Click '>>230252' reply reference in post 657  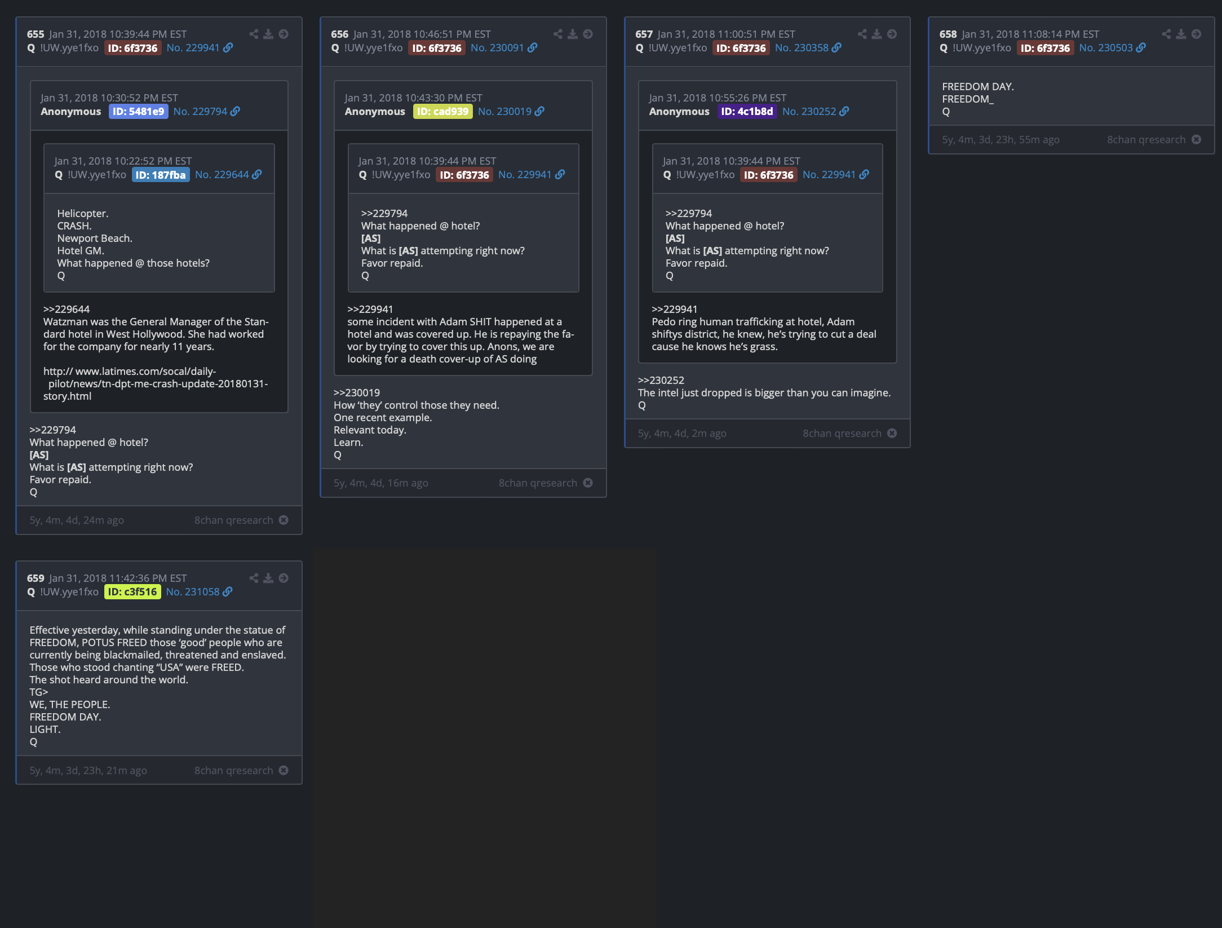click(661, 380)
